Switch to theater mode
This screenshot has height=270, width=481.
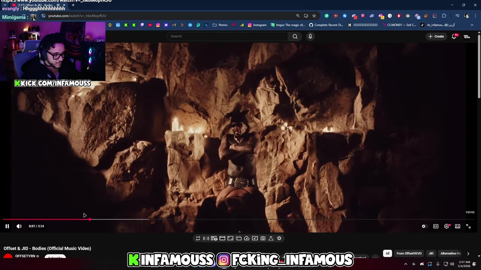[457, 226]
